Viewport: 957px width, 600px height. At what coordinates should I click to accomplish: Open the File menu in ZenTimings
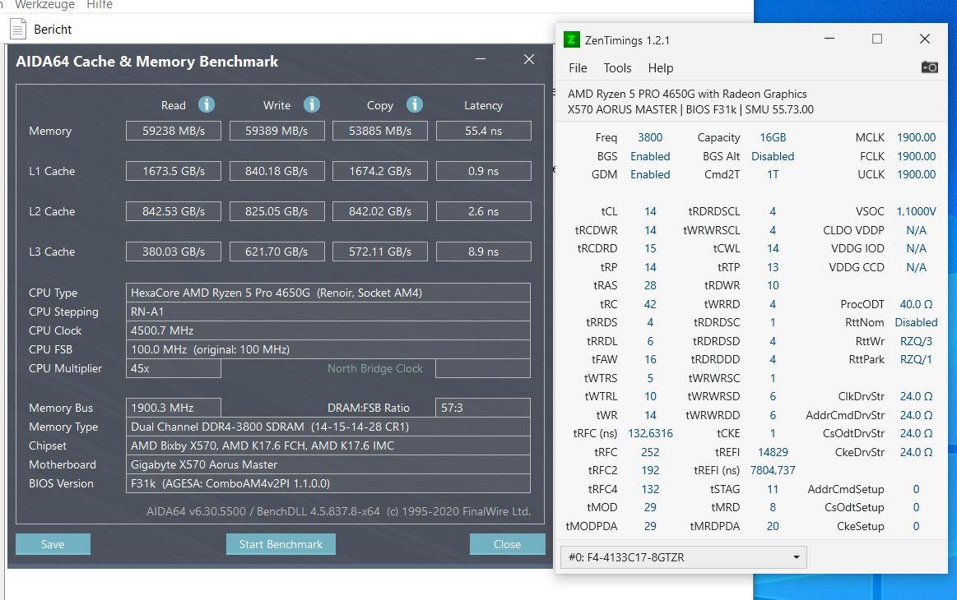578,67
